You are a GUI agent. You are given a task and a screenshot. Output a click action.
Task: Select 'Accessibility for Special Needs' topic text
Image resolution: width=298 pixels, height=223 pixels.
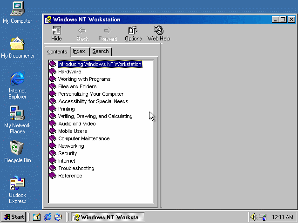click(x=93, y=101)
